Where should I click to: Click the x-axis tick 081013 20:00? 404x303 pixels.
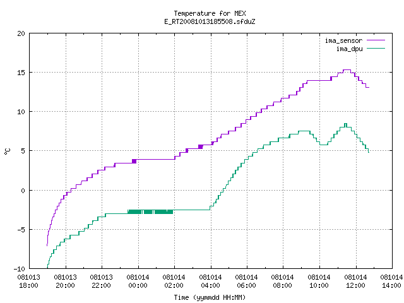(66, 282)
